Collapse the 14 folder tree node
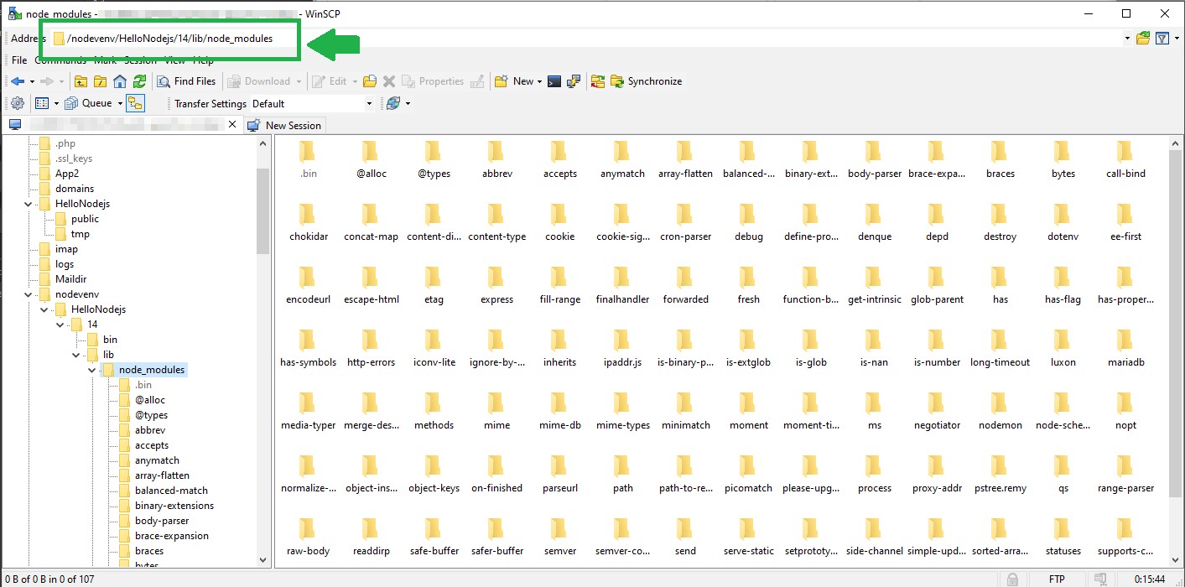1185x587 pixels. [x=60, y=325]
